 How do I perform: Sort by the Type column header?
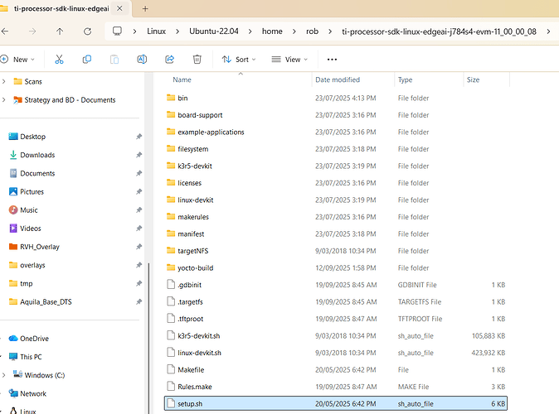tap(405, 79)
